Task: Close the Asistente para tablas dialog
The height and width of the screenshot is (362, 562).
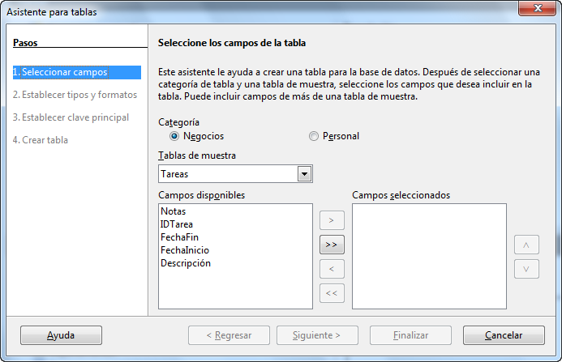Action: coord(537,8)
